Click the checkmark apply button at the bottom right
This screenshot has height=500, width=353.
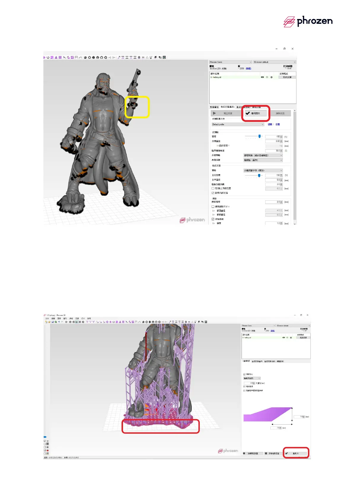pyautogui.click(x=296, y=453)
